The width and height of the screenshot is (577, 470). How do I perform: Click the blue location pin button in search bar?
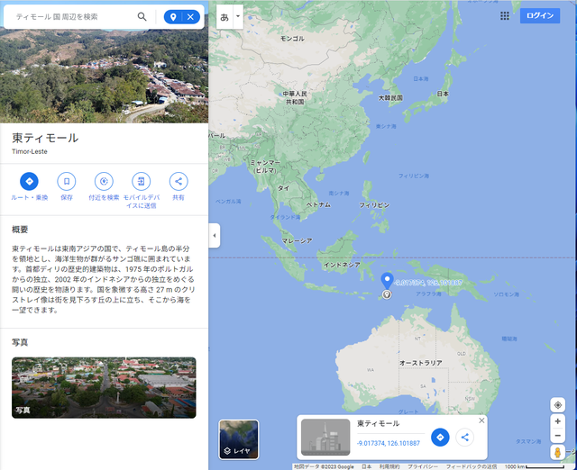click(x=173, y=17)
